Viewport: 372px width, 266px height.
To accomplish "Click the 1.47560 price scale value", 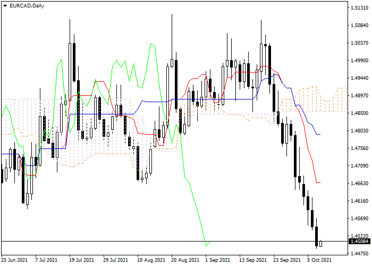I will pos(359,148).
